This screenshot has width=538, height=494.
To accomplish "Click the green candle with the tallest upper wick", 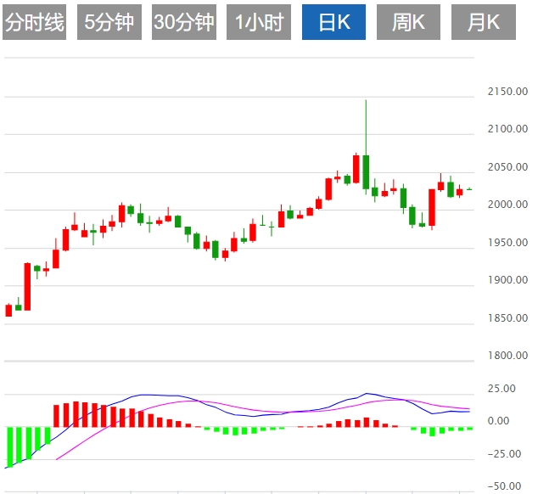I will (x=366, y=171).
